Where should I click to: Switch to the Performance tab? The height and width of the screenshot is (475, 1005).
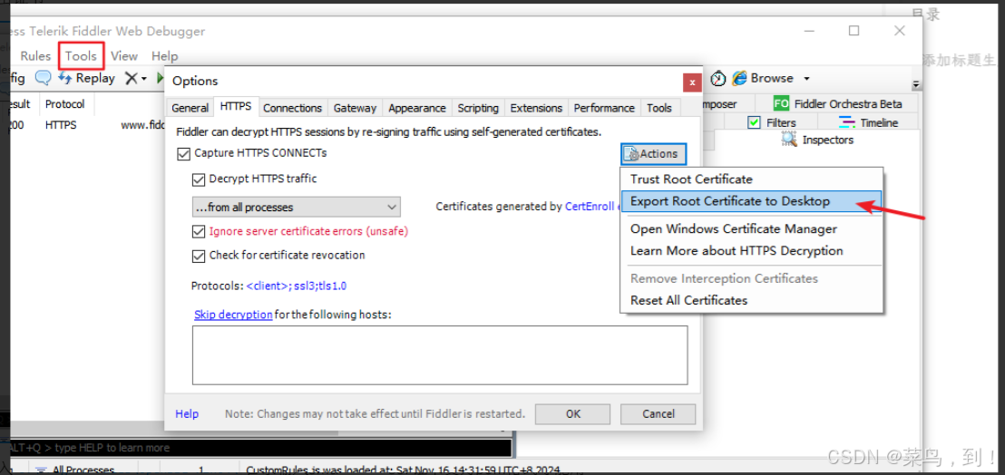604,108
